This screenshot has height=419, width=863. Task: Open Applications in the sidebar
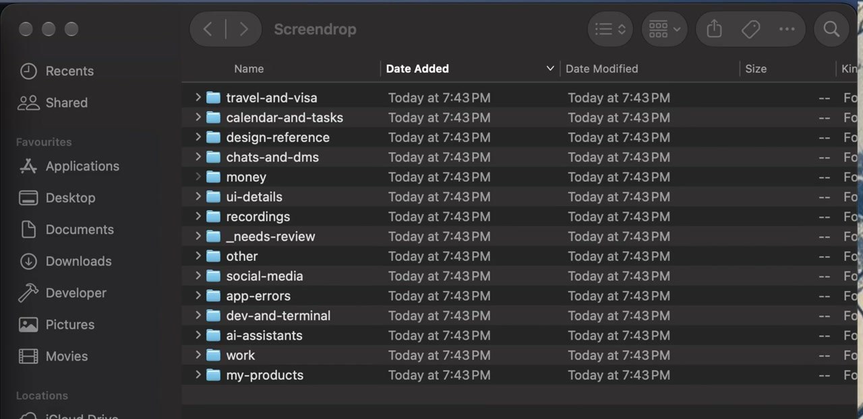pyautogui.click(x=69, y=166)
